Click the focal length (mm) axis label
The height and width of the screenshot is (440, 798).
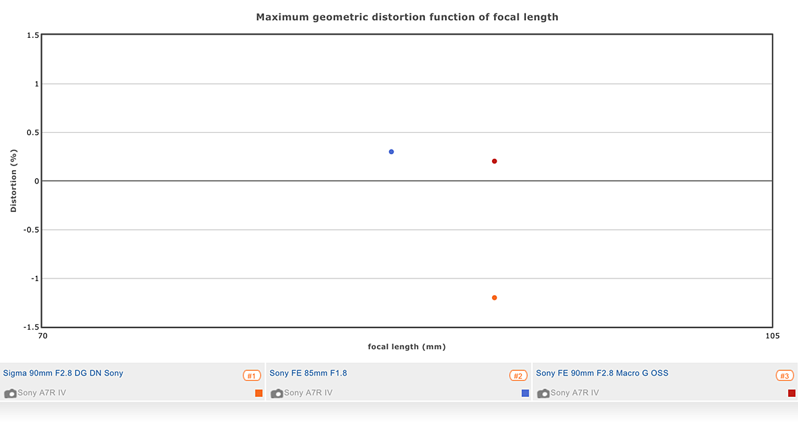[406, 346]
